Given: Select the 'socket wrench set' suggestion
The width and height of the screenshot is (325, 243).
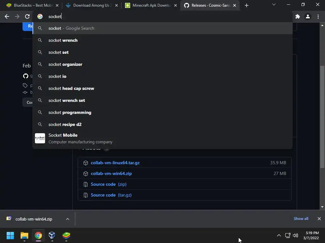Looking at the screenshot, I should coord(162,100).
